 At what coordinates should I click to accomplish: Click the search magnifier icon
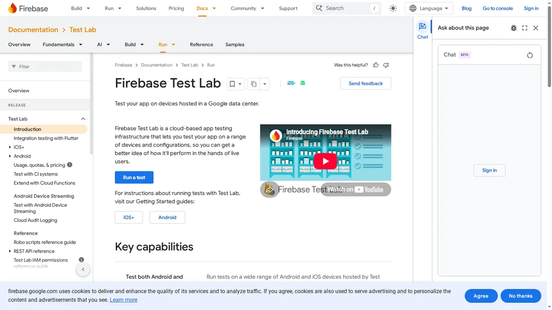pyautogui.click(x=319, y=8)
